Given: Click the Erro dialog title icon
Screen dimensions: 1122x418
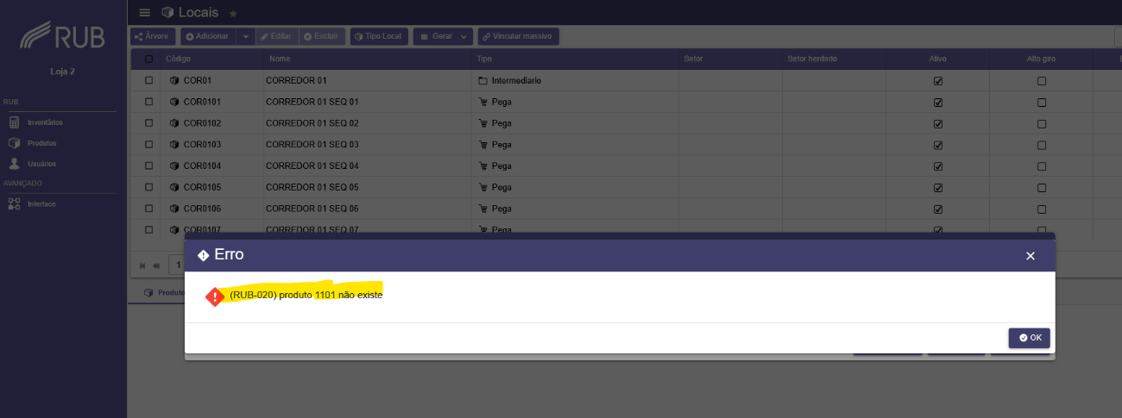Looking at the screenshot, I should (204, 255).
